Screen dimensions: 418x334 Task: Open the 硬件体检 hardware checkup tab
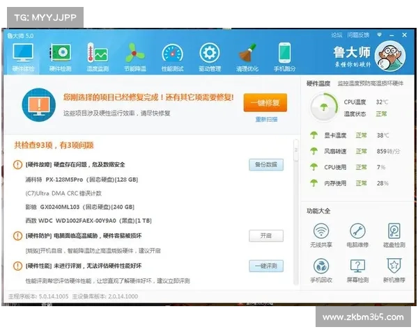23,58
